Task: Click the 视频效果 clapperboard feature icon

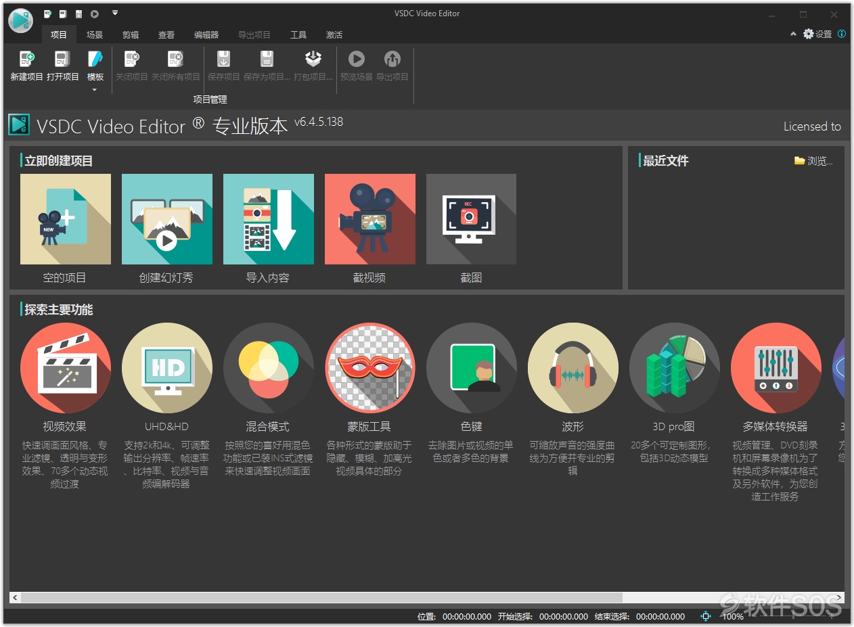Action: coord(66,368)
